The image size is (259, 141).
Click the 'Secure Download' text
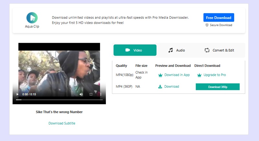point(221,25)
